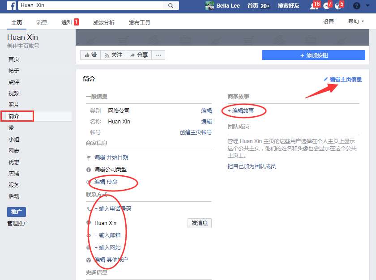Select 照片 in left sidebar
The image size is (376, 280).
(14, 105)
